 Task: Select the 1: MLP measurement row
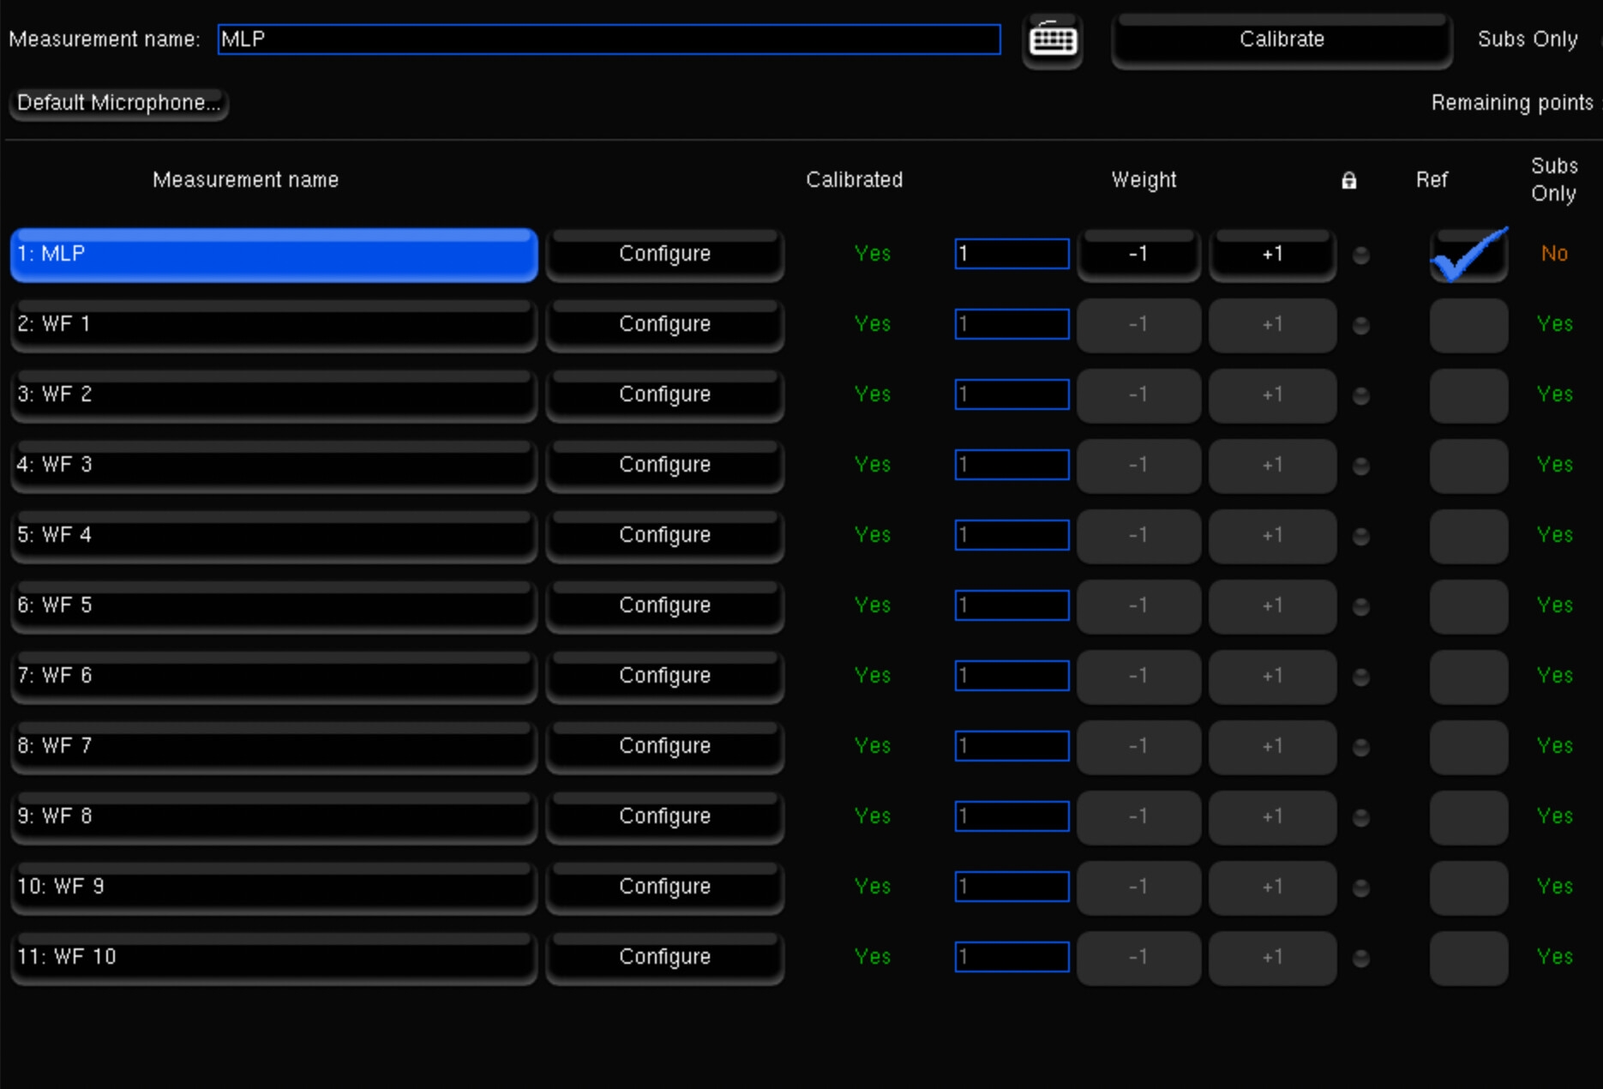tap(273, 255)
